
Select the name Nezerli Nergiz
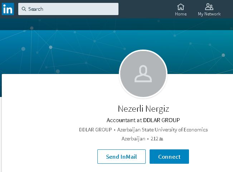pyautogui.click(x=143, y=108)
